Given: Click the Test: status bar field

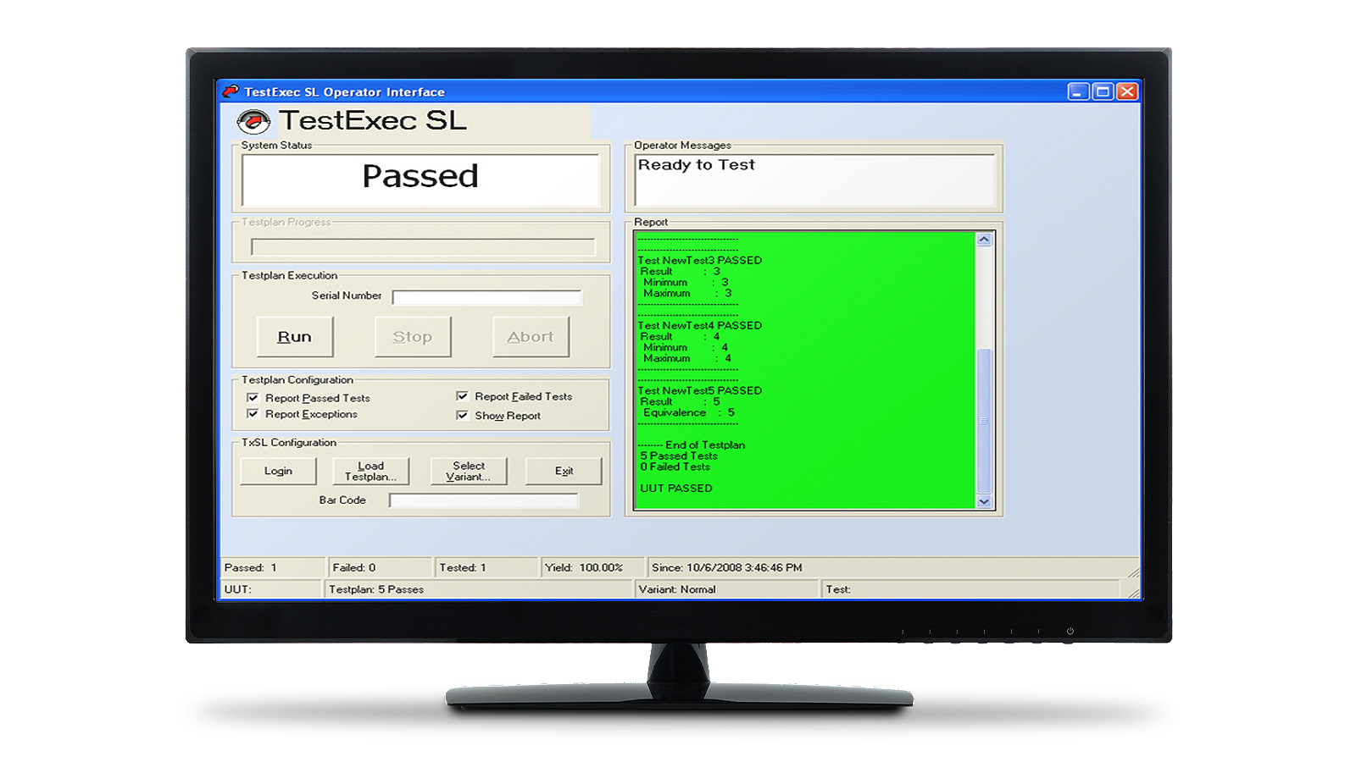Looking at the screenshot, I should [970, 589].
